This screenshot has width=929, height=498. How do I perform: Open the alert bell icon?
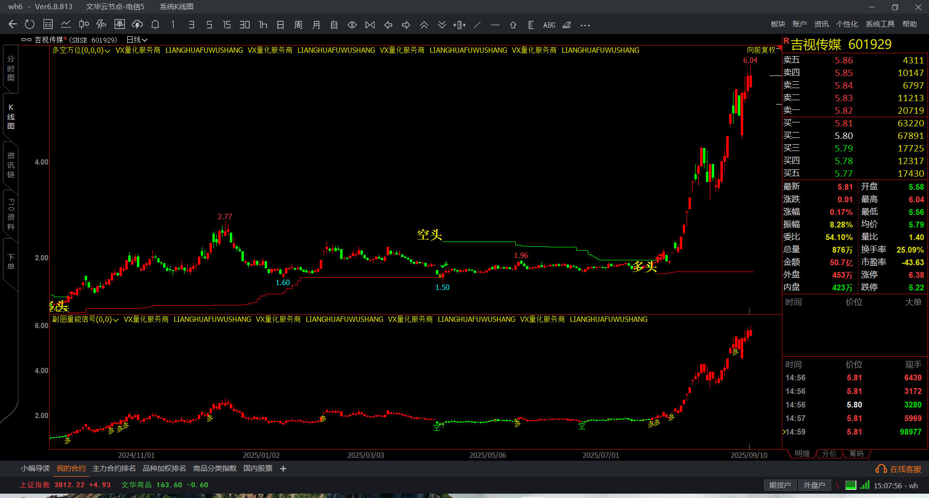point(155,24)
